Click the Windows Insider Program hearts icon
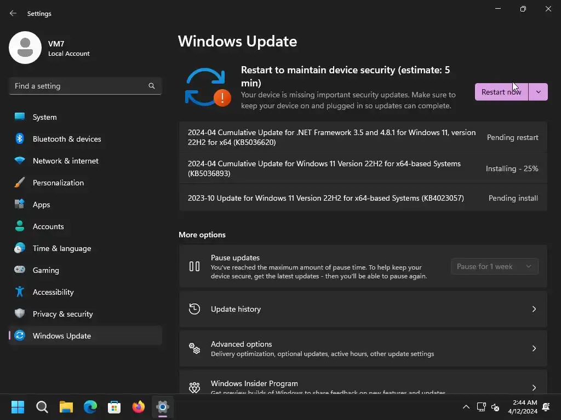Screen dimensions: 561x420 click(194, 388)
